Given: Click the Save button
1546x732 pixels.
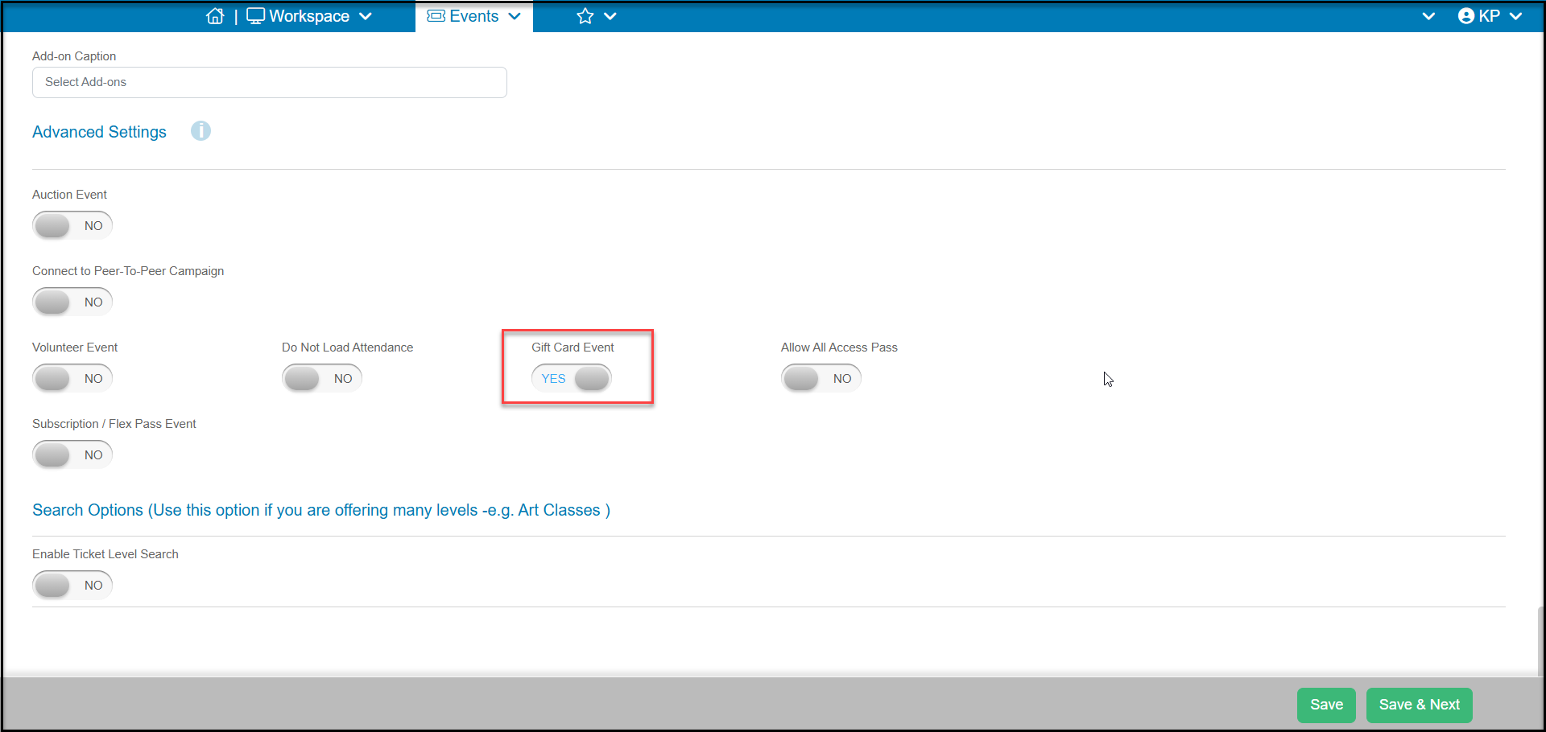Looking at the screenshot, I should [1326, 705].
